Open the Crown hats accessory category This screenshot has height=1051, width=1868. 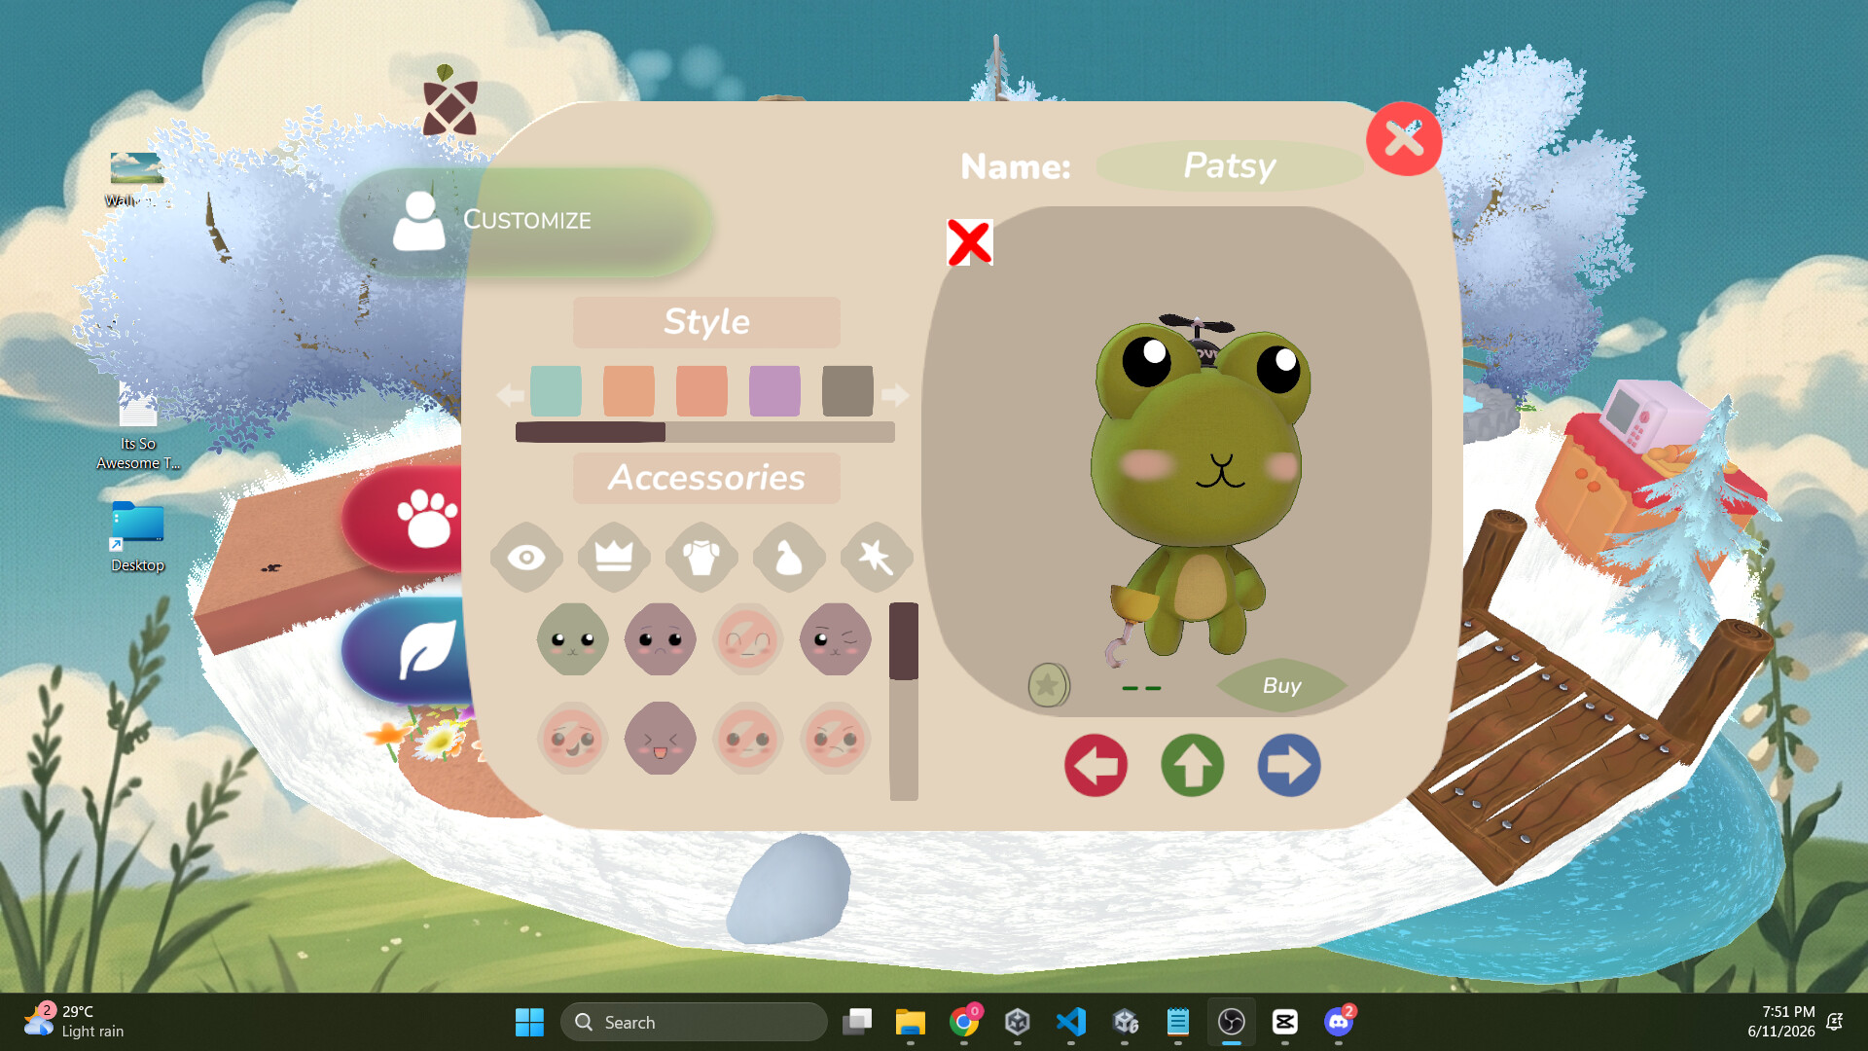614,557
